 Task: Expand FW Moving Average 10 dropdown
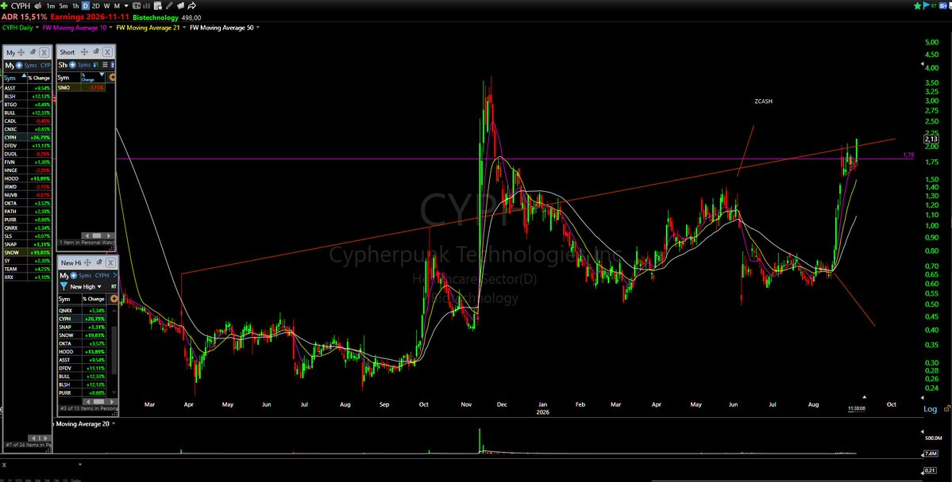click(110, 27)
